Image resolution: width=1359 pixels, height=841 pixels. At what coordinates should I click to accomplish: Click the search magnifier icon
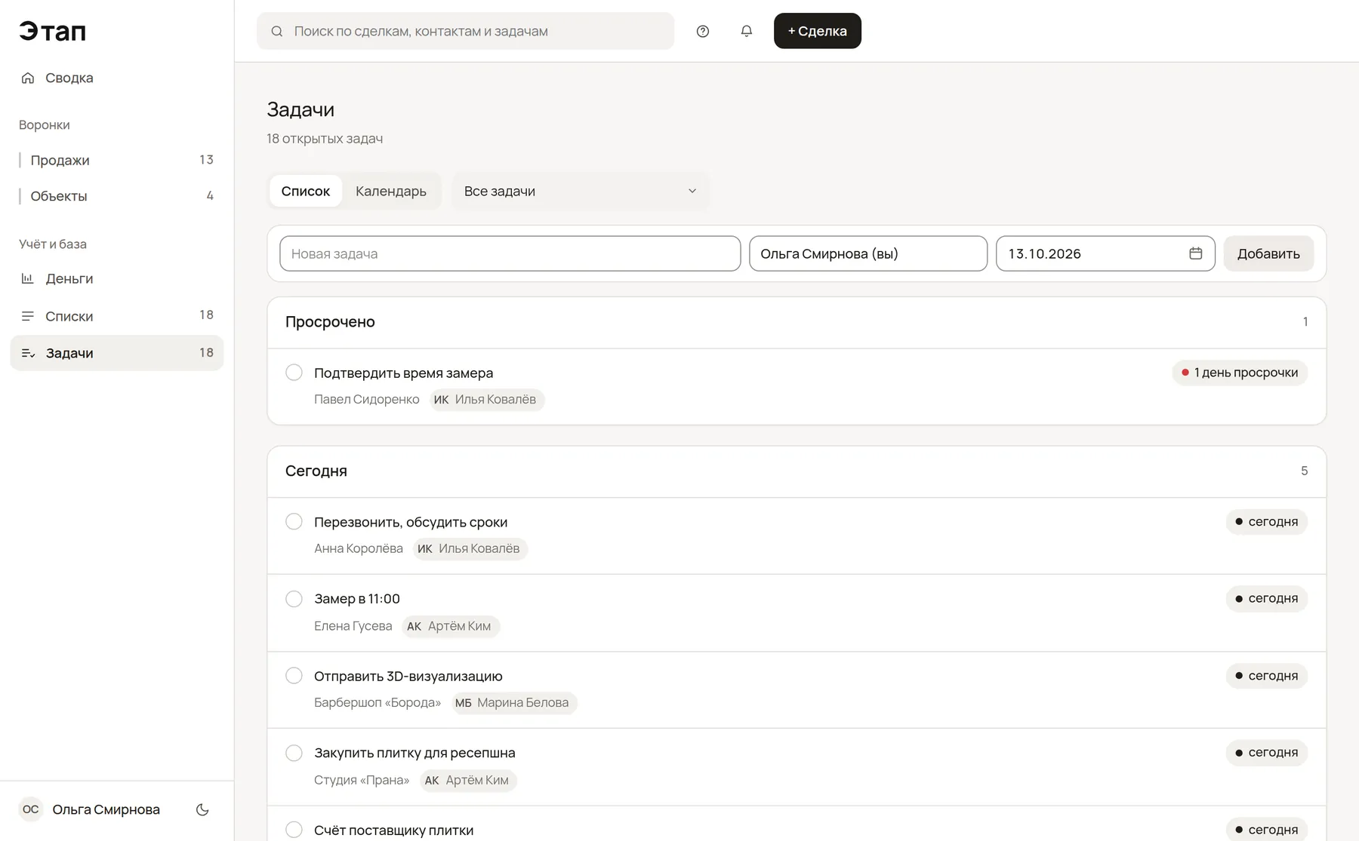tap(277, 31)
